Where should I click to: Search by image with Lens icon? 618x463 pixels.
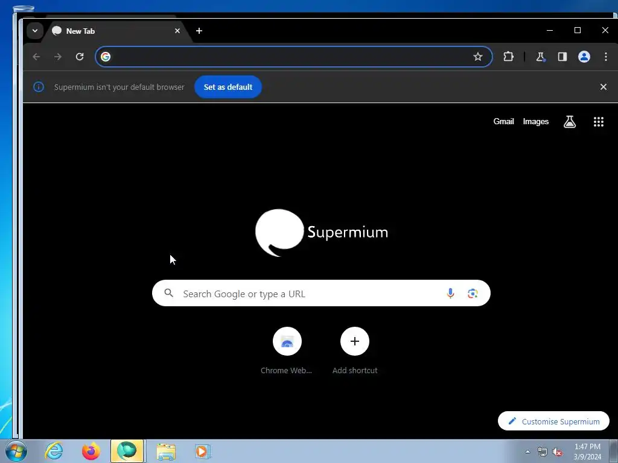click(x=473, y=294)
